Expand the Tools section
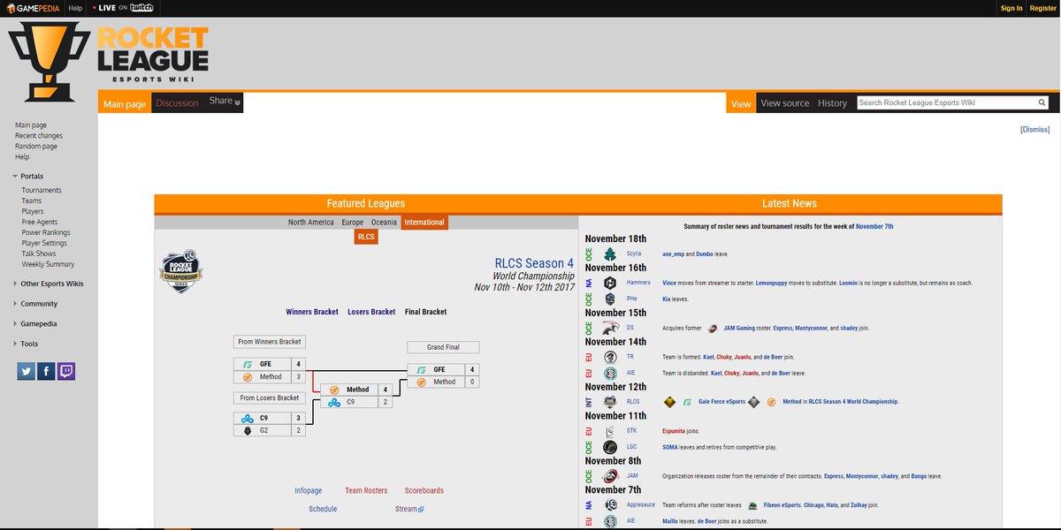 click(x=15, y=343)
